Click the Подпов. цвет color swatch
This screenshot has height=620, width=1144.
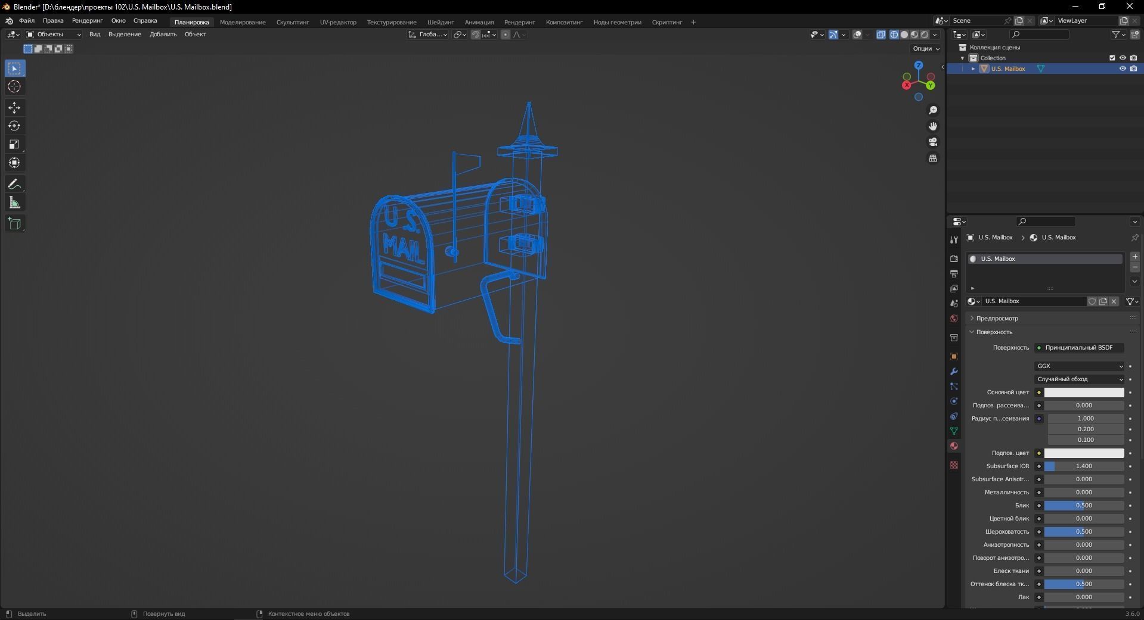click(x=1084, y=453)
